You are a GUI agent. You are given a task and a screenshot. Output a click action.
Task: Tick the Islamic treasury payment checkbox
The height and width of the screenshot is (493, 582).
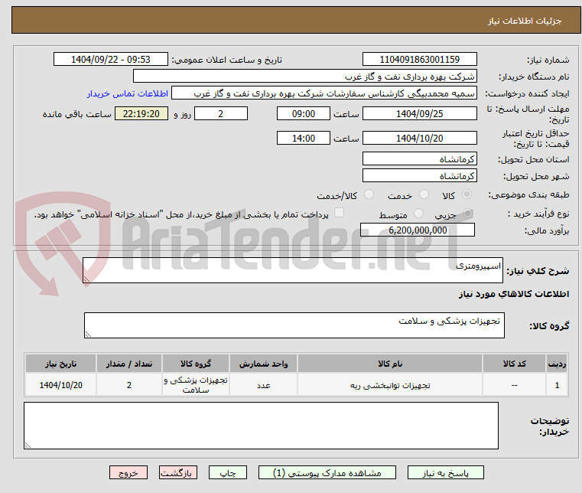click(340, 213)
